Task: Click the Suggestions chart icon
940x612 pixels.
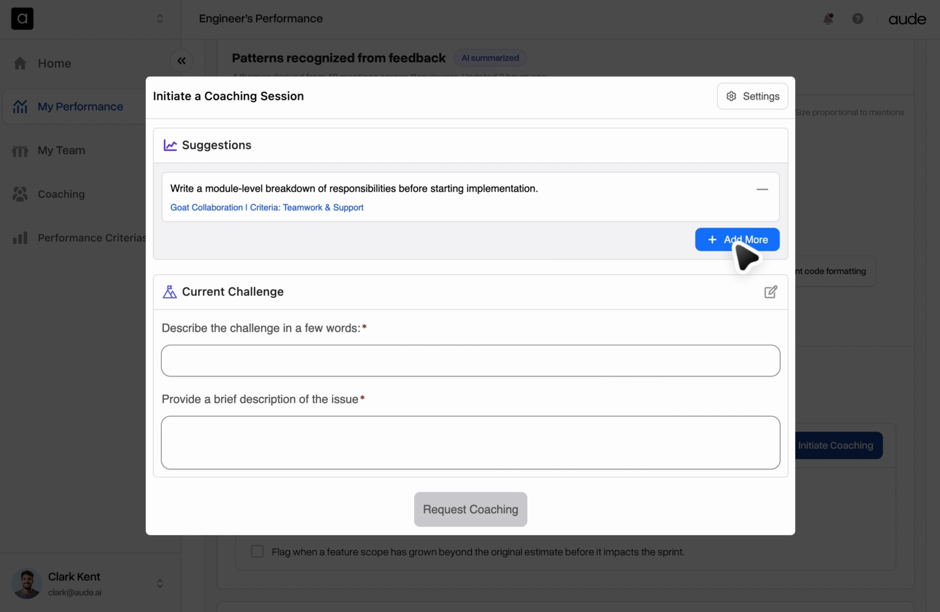Action: point(170,145)
